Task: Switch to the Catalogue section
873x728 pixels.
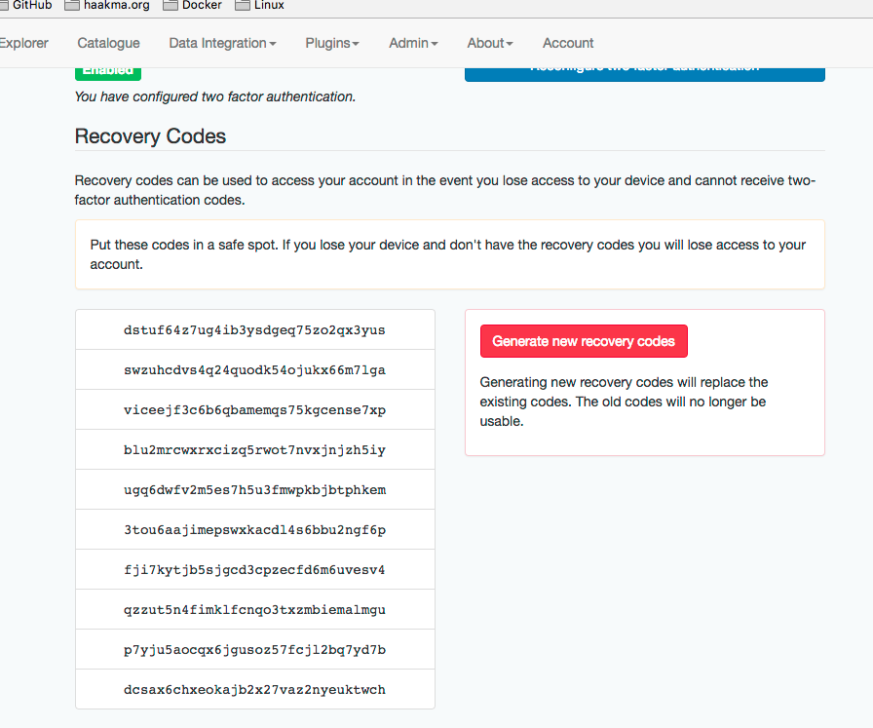Action: pyautogui.click(x=107, y=43)
